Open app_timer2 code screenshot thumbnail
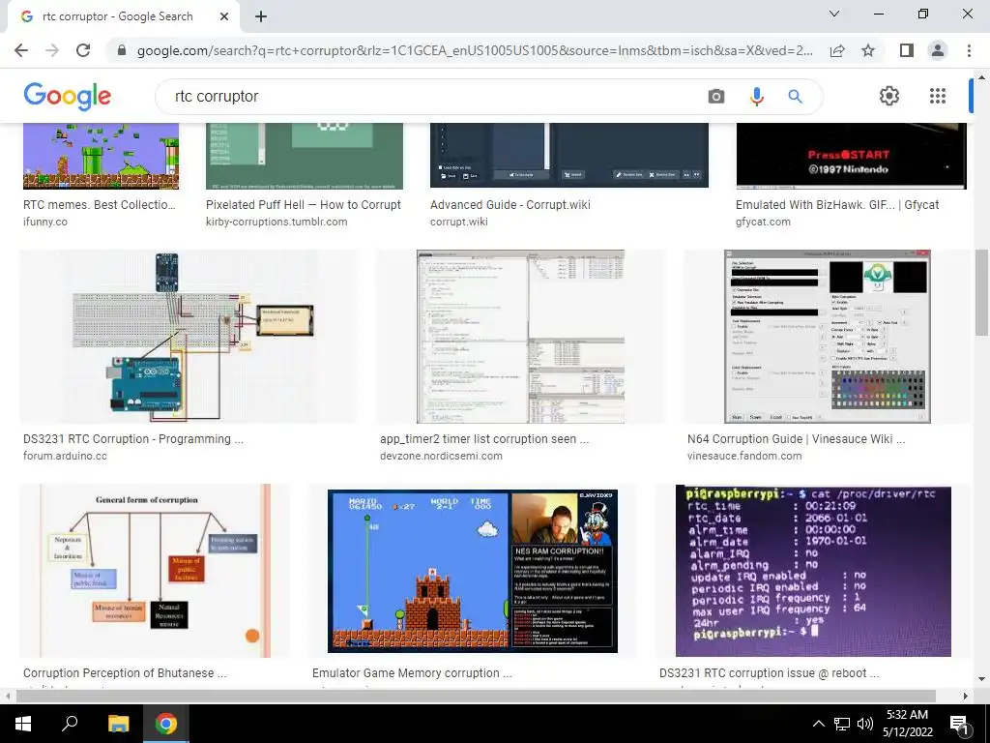The image size is (990, 743). (520, 337)
